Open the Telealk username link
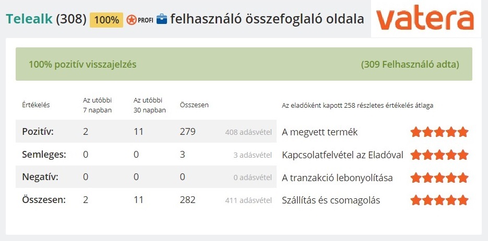Viewport: 488px width, 241px height. (x=29, y=19)
